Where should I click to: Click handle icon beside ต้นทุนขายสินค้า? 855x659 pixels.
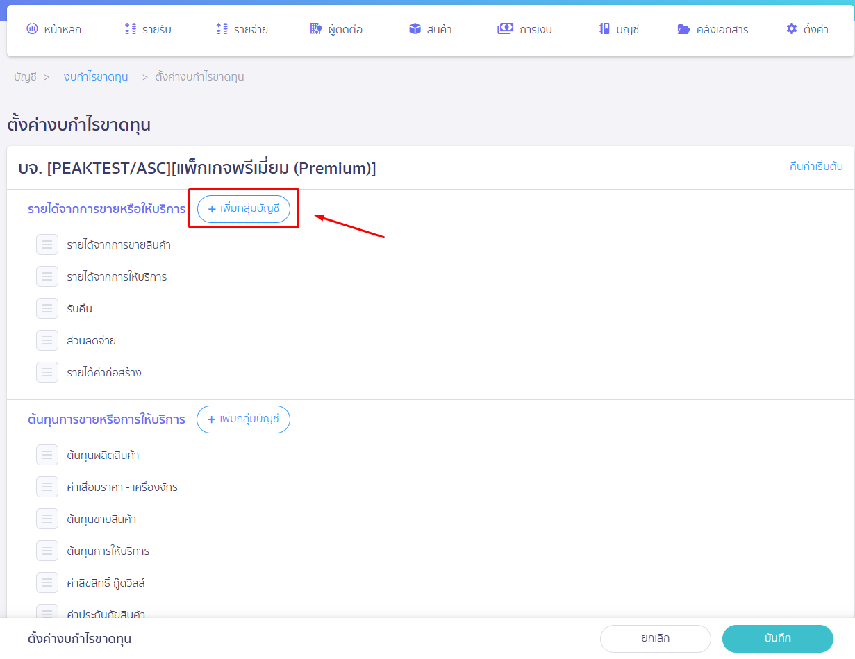pos(47,519)
